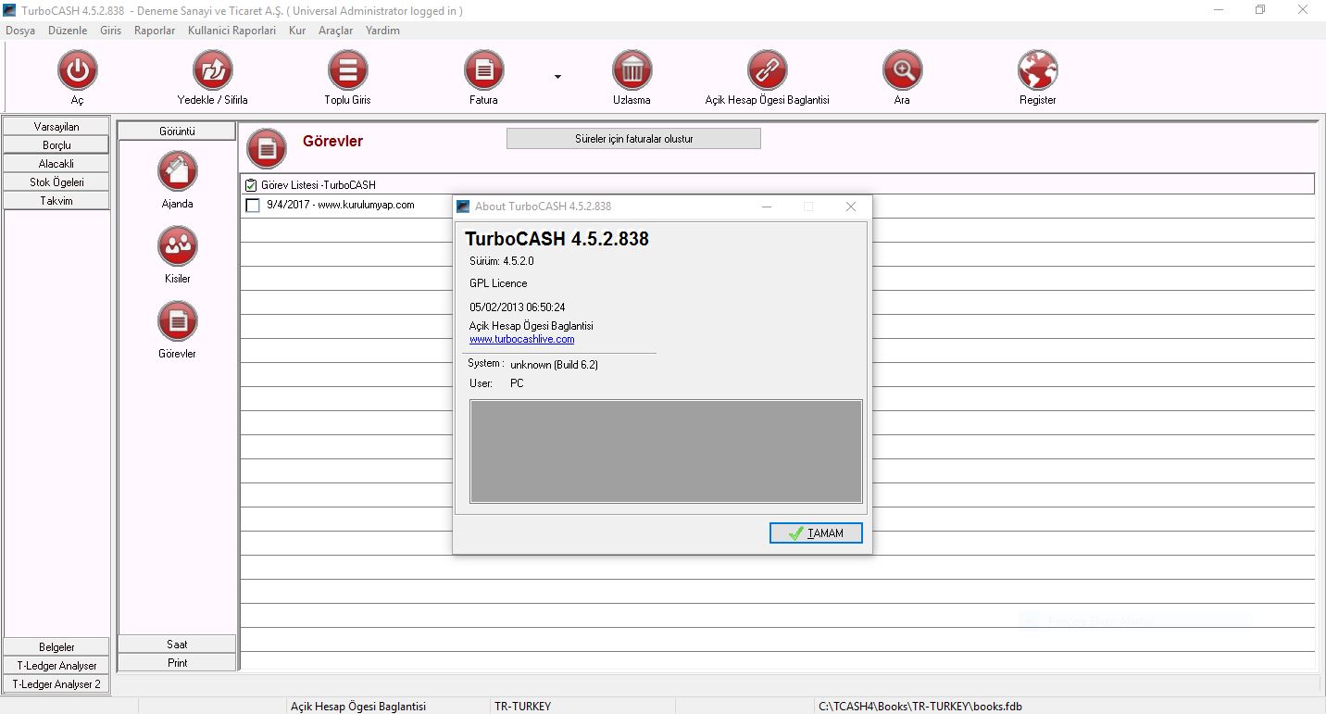Expand the Fatura dropdown arrow
The image size is (1326, 714).
tap(557, 77)
